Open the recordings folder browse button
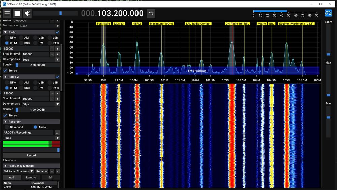This screenshot has height=190, width=337. pos(57,133)
